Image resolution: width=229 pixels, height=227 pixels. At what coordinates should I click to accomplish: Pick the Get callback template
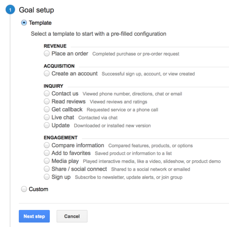[47, 109]
